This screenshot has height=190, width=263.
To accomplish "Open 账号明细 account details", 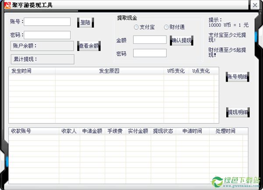I will point(238,77).
